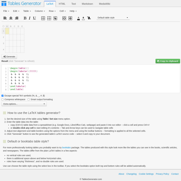
Task: Center align text in cells
Action: coord(11,18)
